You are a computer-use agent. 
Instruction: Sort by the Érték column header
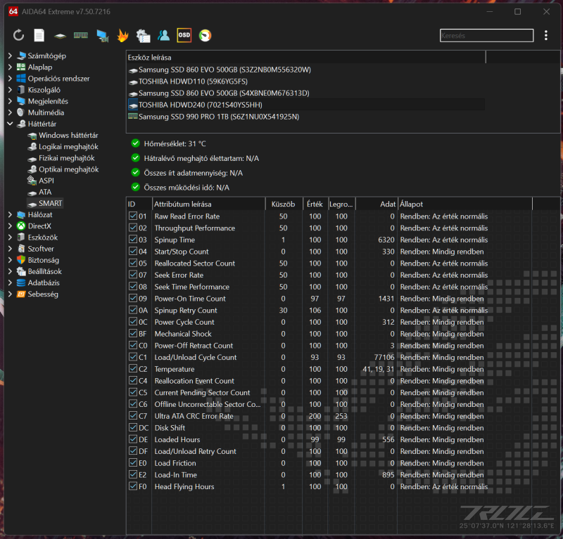point(315,204)
